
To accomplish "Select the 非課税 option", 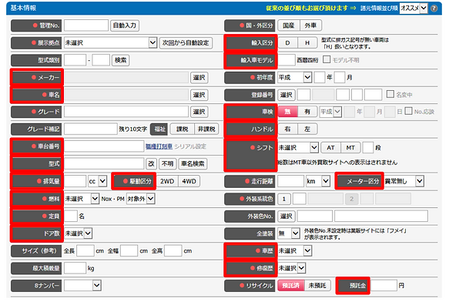I will pyautogui.click(x=206, y=129).
